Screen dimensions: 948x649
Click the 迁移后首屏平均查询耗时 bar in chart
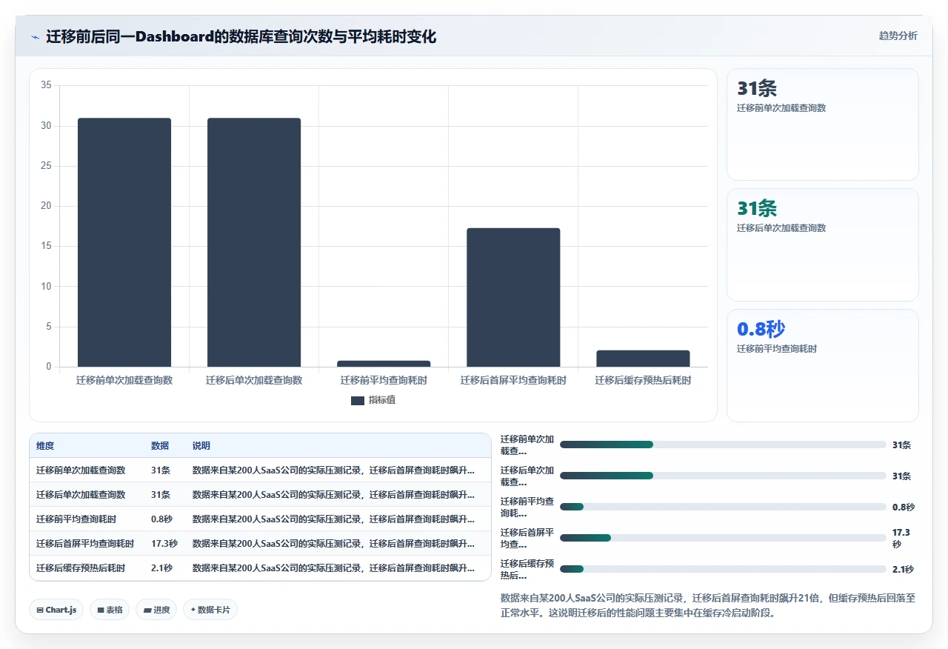point(513,297)
